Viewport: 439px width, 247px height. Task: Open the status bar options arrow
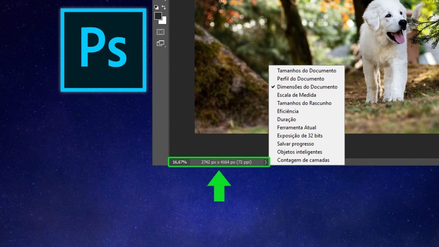[x=265, y=162]
